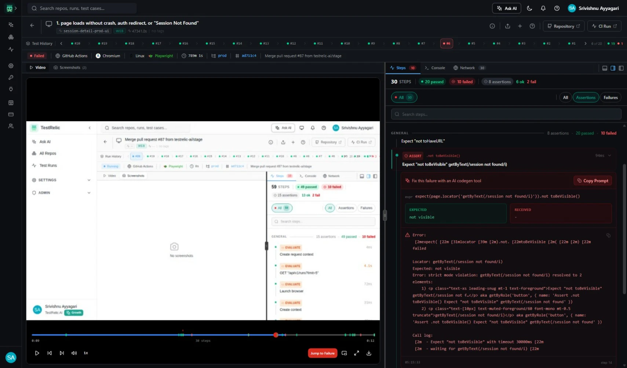This screenshot has height=368, width=627.
Task: Open Ask AI from left sidebar sparkle icon
Action: pos(11,25)
